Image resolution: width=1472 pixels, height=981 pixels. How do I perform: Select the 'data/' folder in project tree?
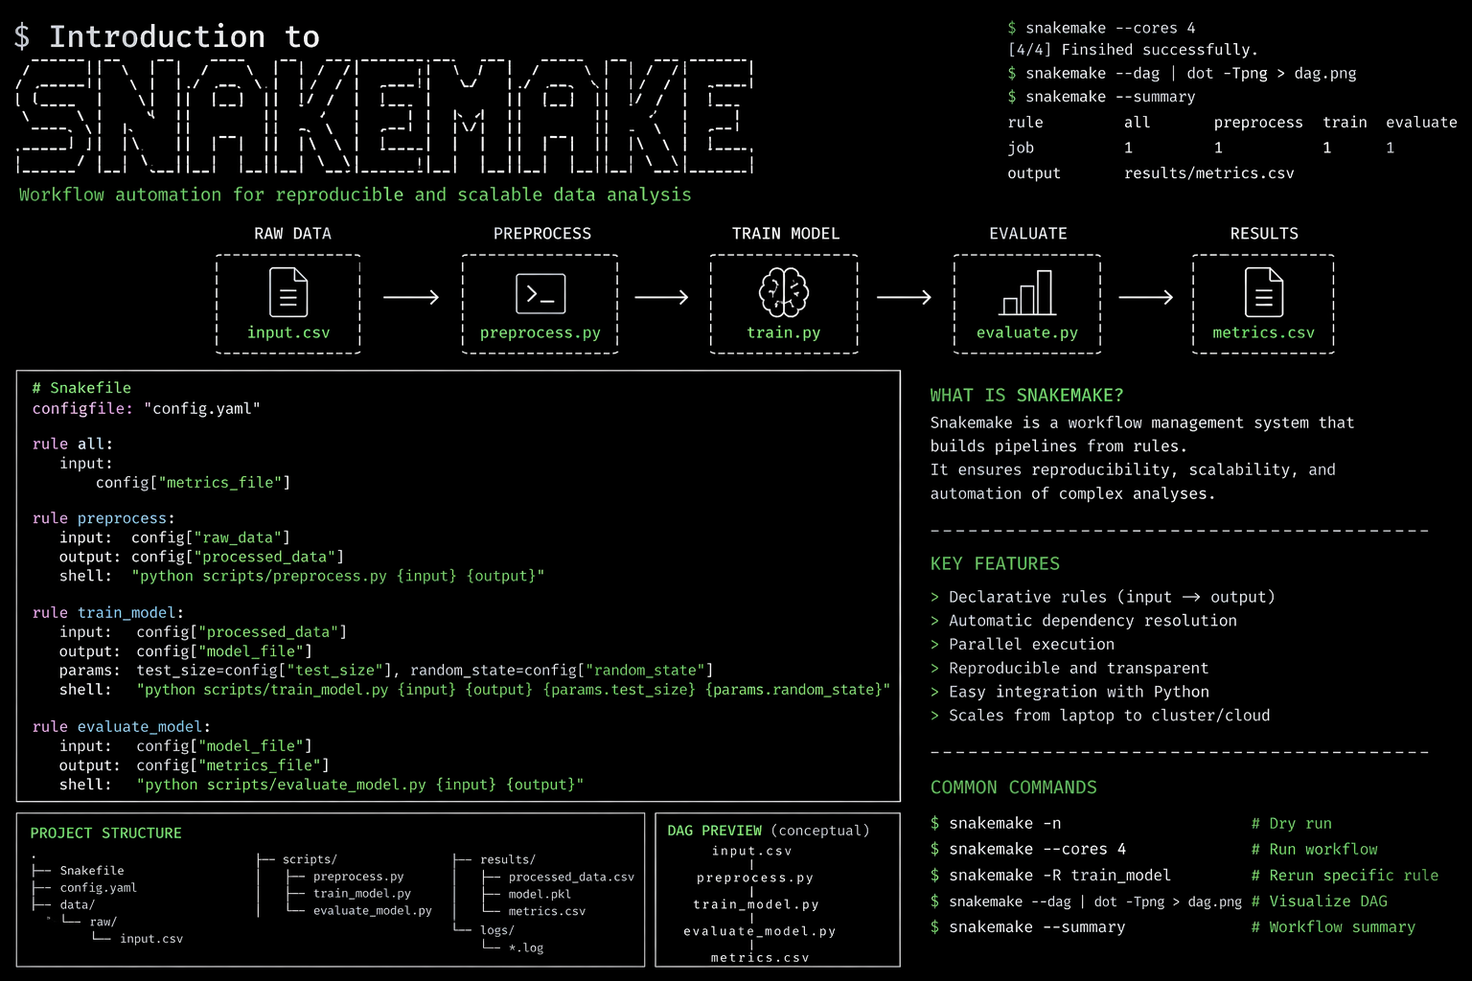click(77, 905)
